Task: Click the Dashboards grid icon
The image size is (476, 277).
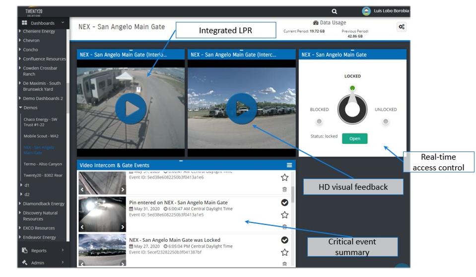Action: [x=24, y=23]
